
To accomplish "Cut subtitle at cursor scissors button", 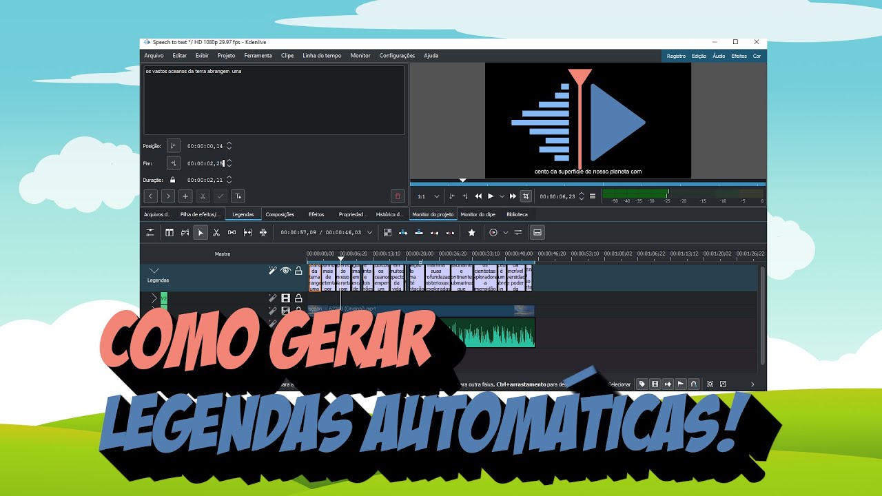I will (203, 196).
